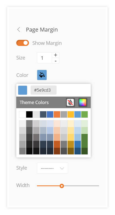Choose the green theme color swatch
115x215 pixels.
point(85,115)
